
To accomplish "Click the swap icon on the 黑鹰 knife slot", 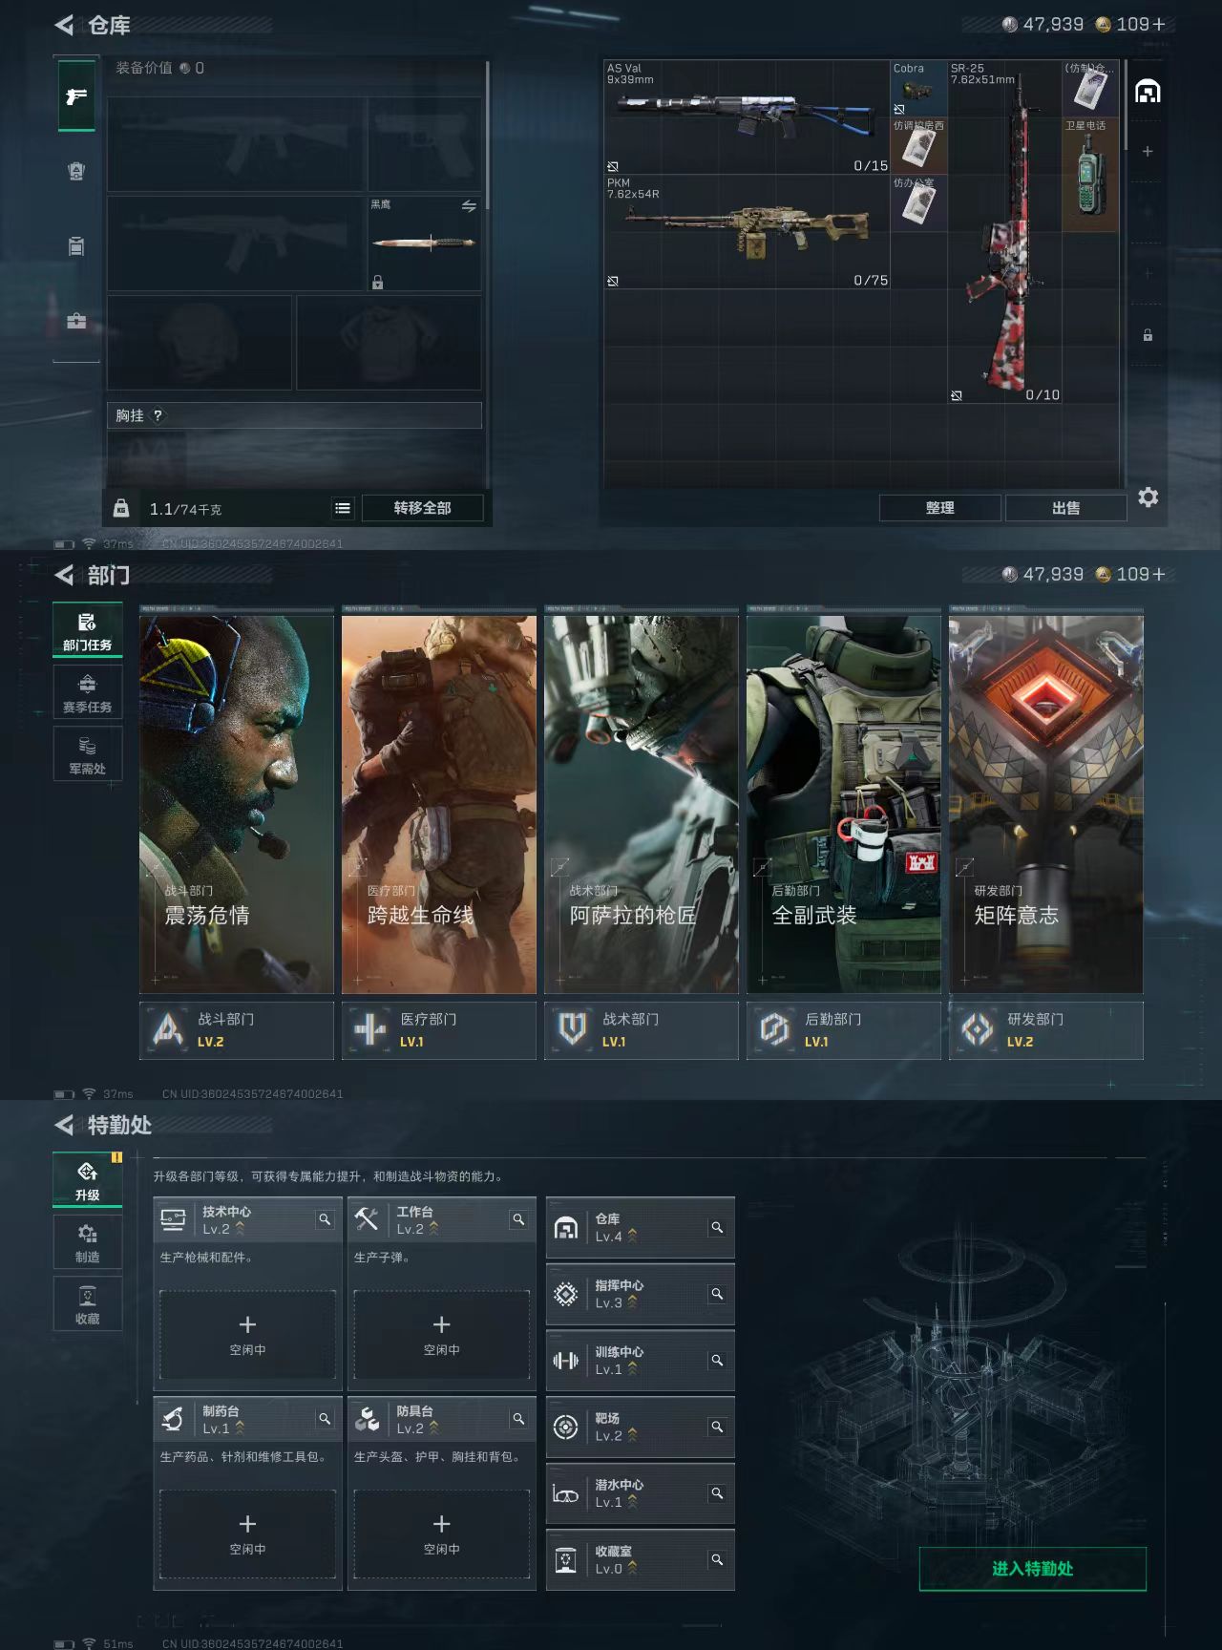I will (x=469, y=206).
